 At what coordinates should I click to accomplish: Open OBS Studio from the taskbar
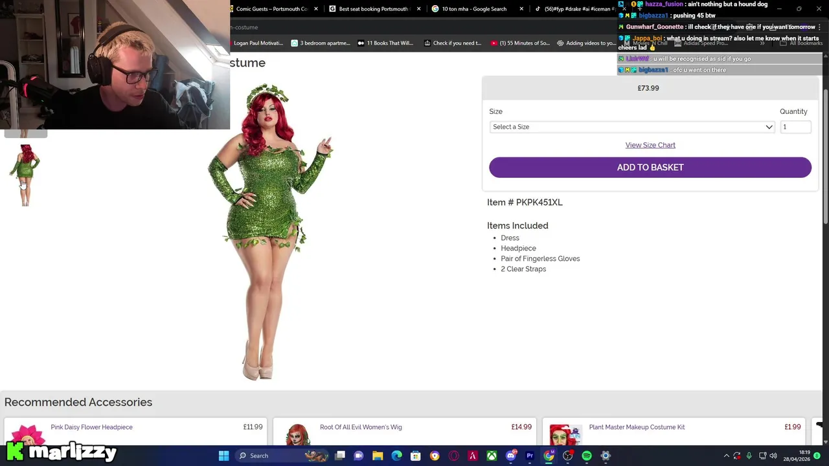(568, 456)
